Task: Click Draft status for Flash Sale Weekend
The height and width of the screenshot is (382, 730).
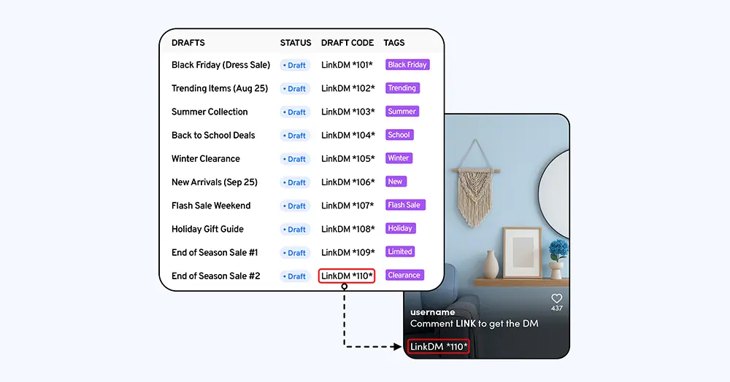Action: click(x=295, y=206)
